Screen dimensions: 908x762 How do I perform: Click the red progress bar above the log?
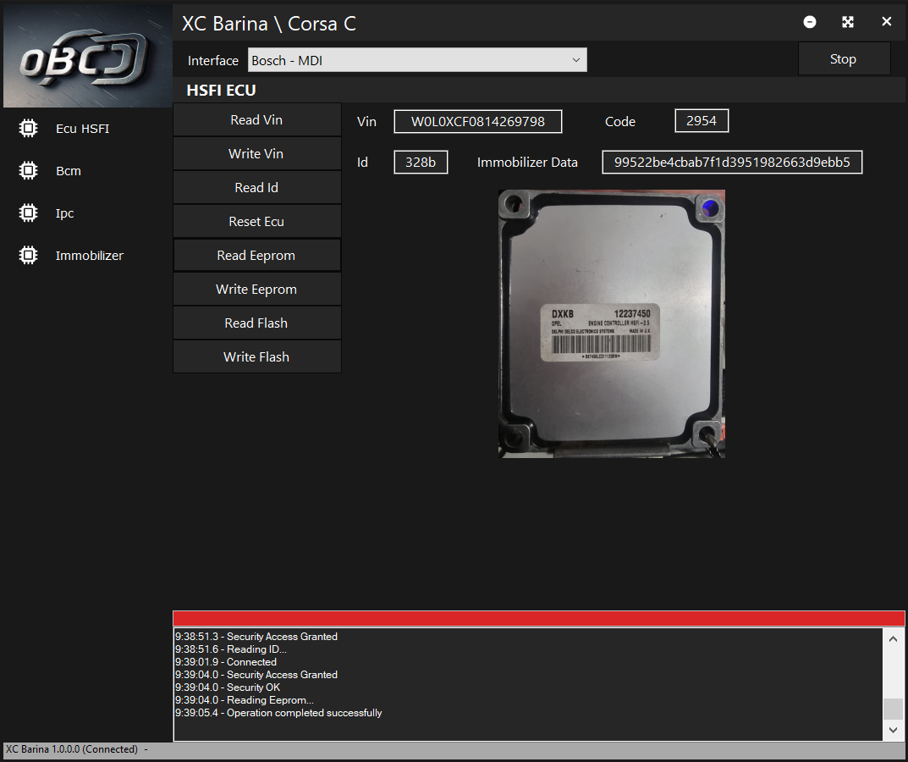(x=538, y=619)
